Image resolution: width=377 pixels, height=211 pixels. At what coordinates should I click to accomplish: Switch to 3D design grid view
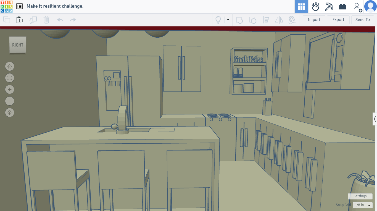pyautogui.click(x=301, y=7)
